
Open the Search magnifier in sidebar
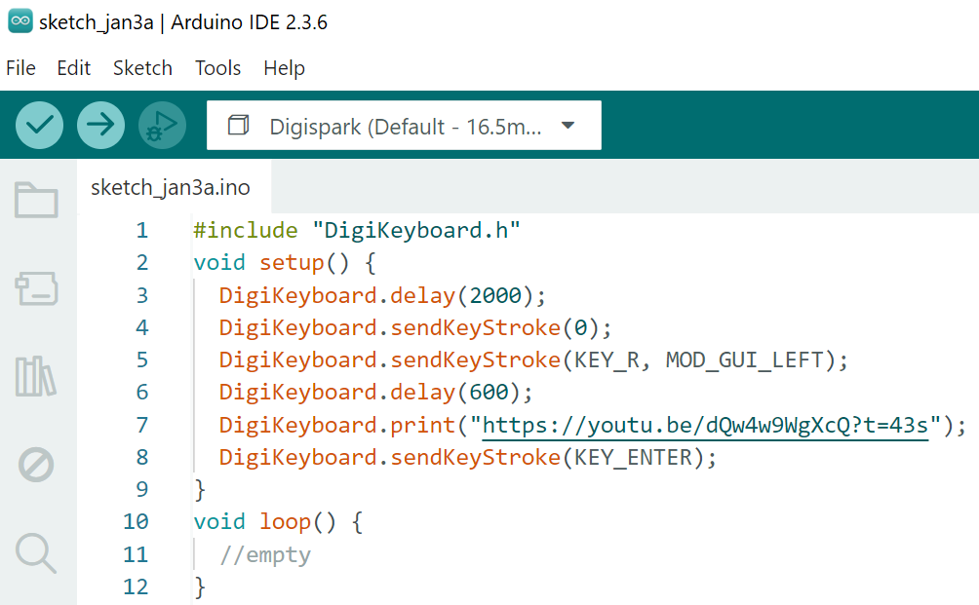click(x=36, y=552)
